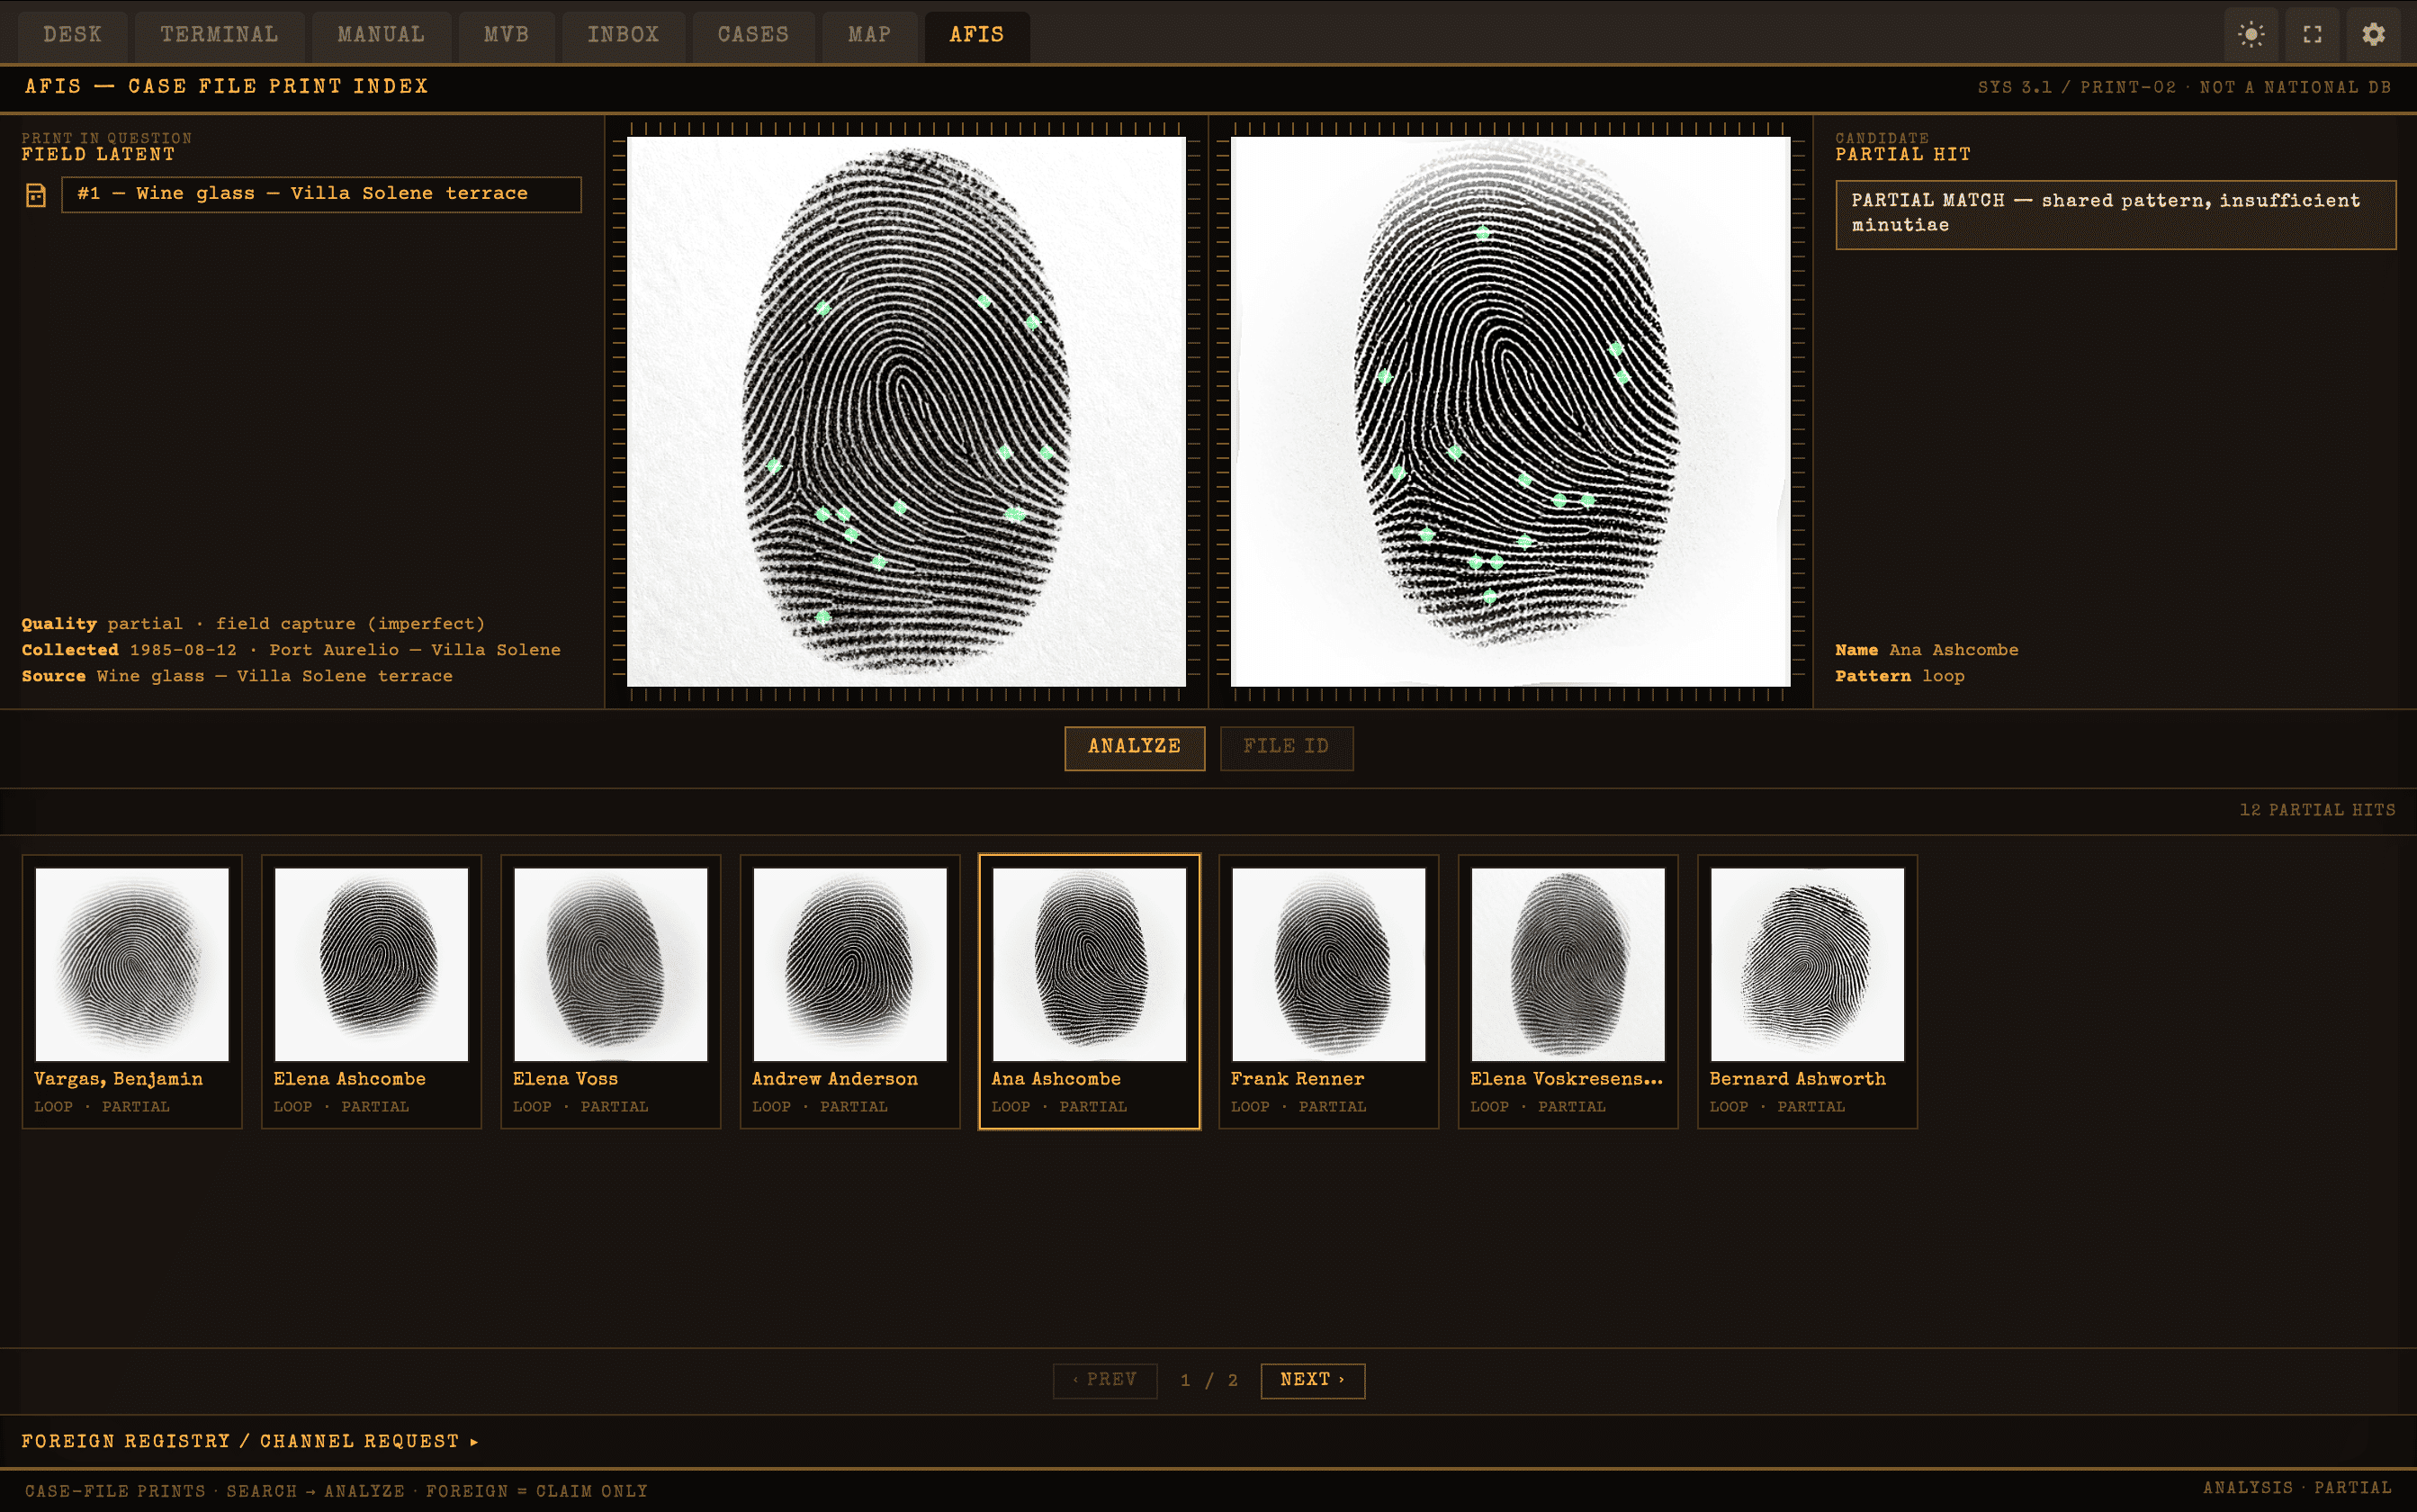The height and width of the screenshot is (1512, 2417).
Task: Click the '12 PARTIAL HITS' count
Action: (2317, 810)
